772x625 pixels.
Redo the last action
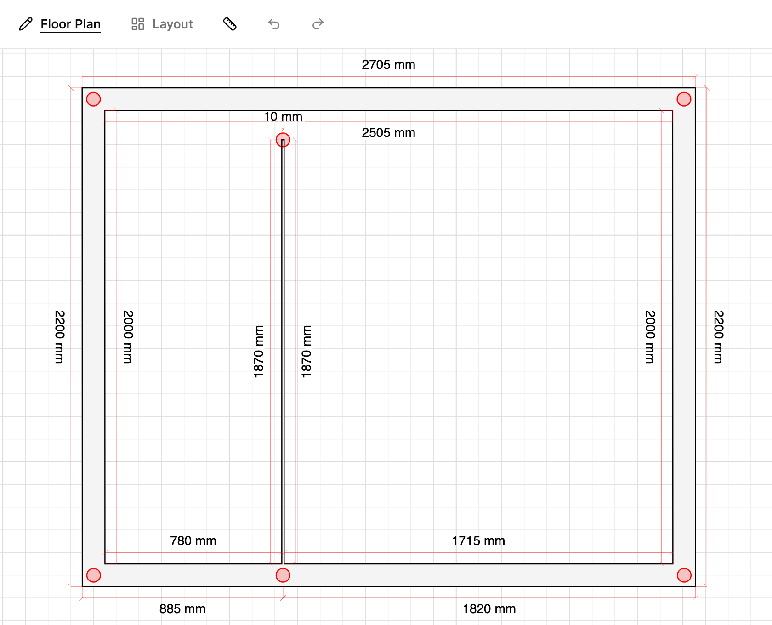[x=318, y=24]
